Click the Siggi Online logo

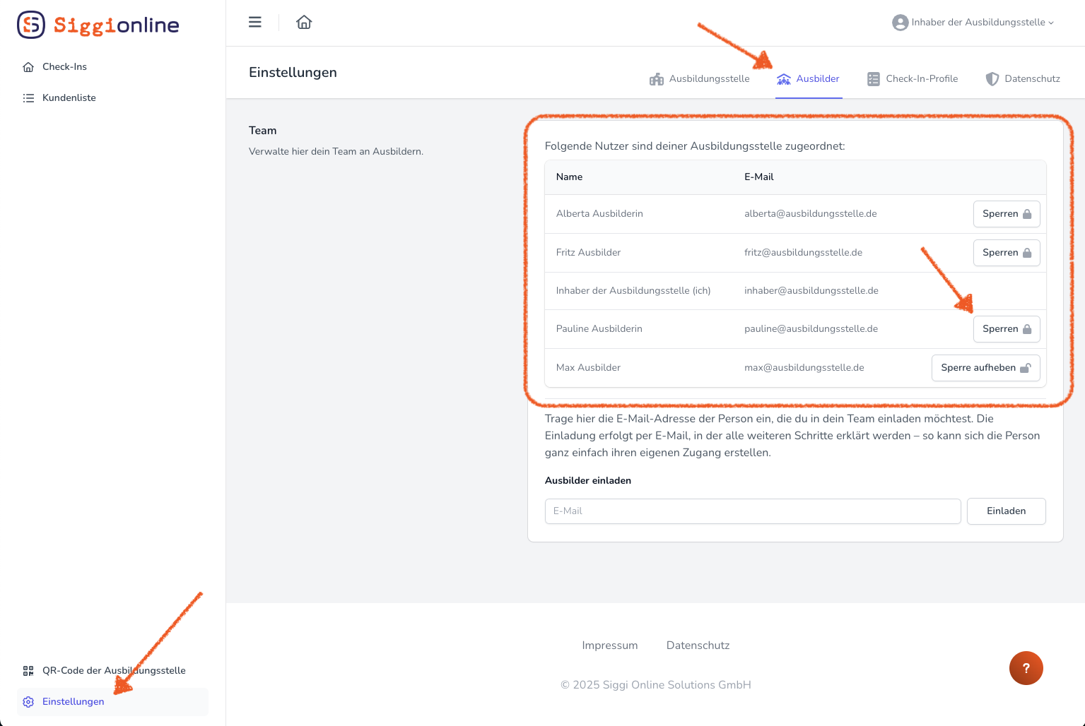[x=98, y=25]
